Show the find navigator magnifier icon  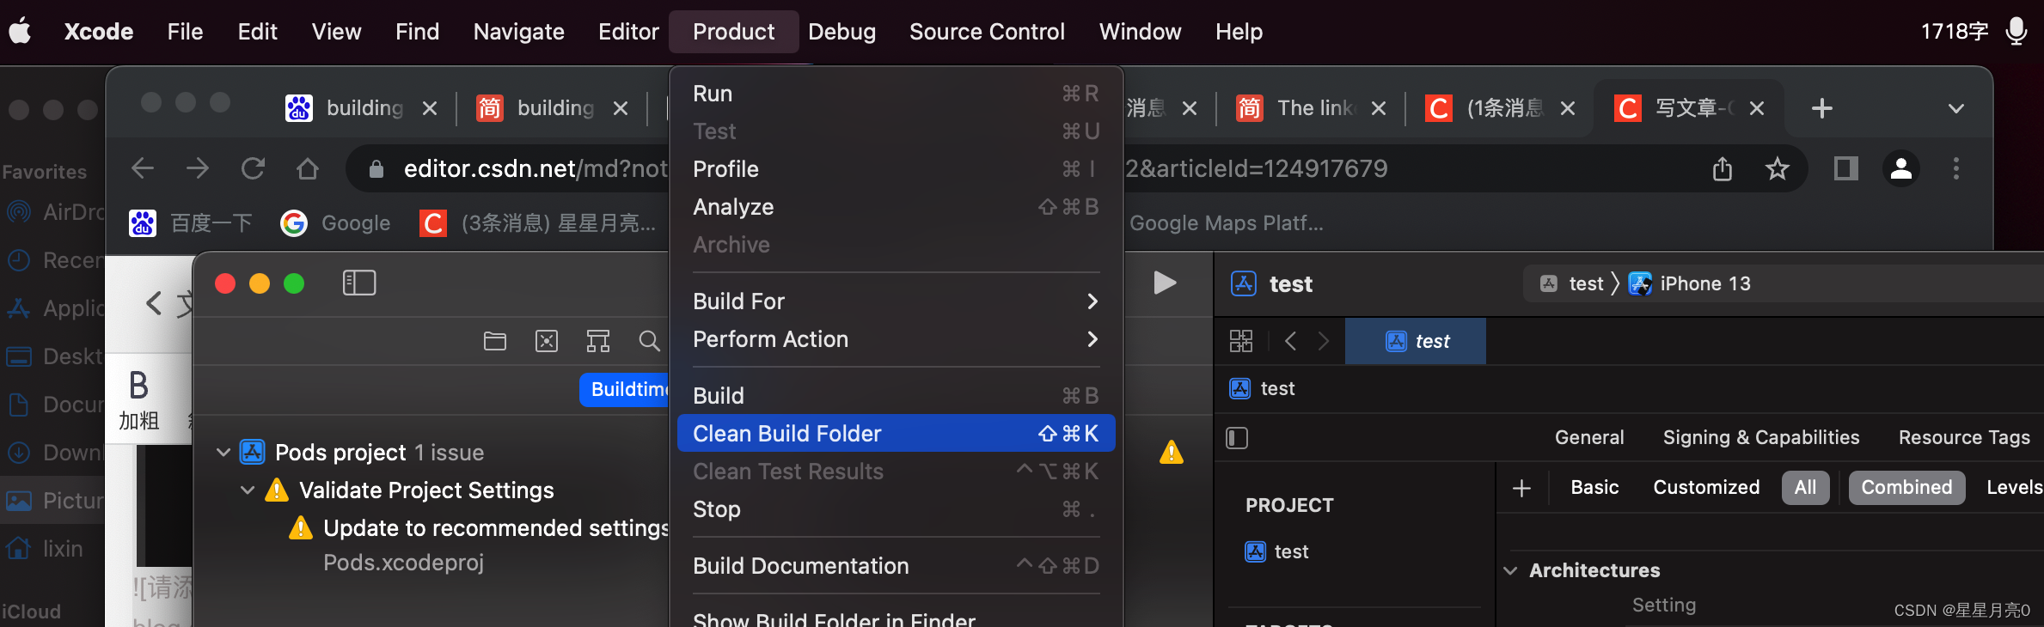650,341
